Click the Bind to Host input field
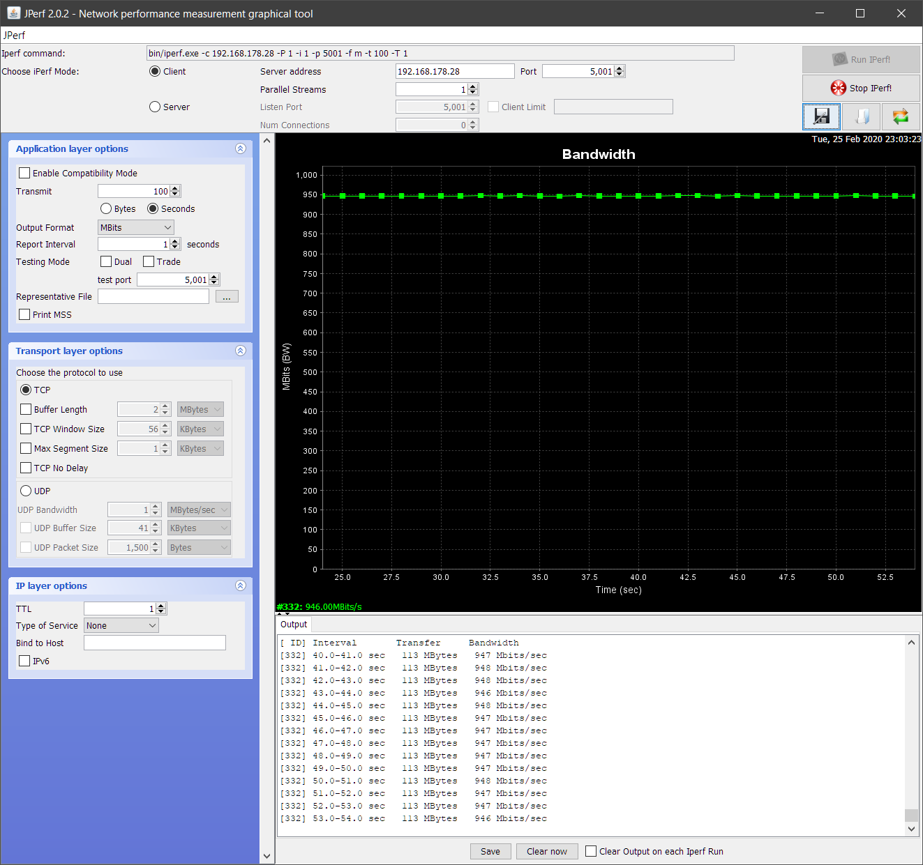 [155, 643]
